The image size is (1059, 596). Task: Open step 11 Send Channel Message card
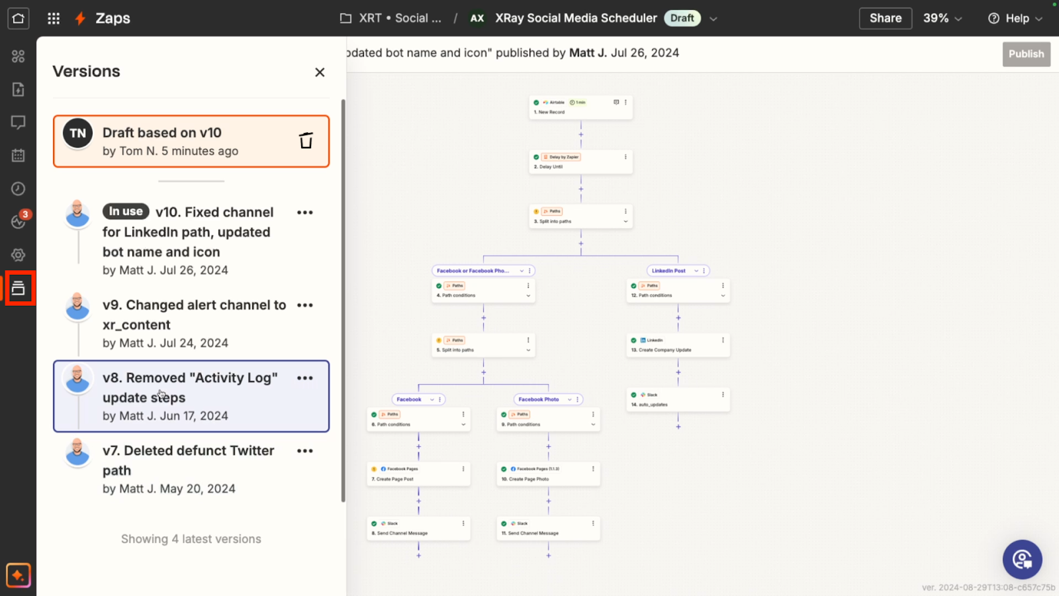click(x=548, y=528)
